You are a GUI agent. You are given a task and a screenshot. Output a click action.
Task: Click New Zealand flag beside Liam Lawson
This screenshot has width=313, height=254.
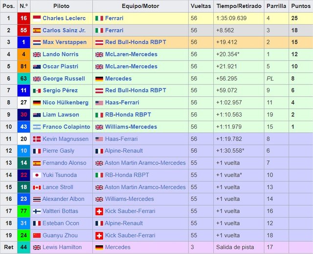[37, 115]
